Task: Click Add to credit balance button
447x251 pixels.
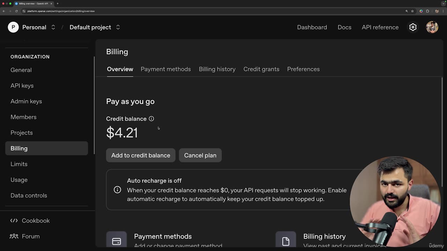Action: point(141,155)
